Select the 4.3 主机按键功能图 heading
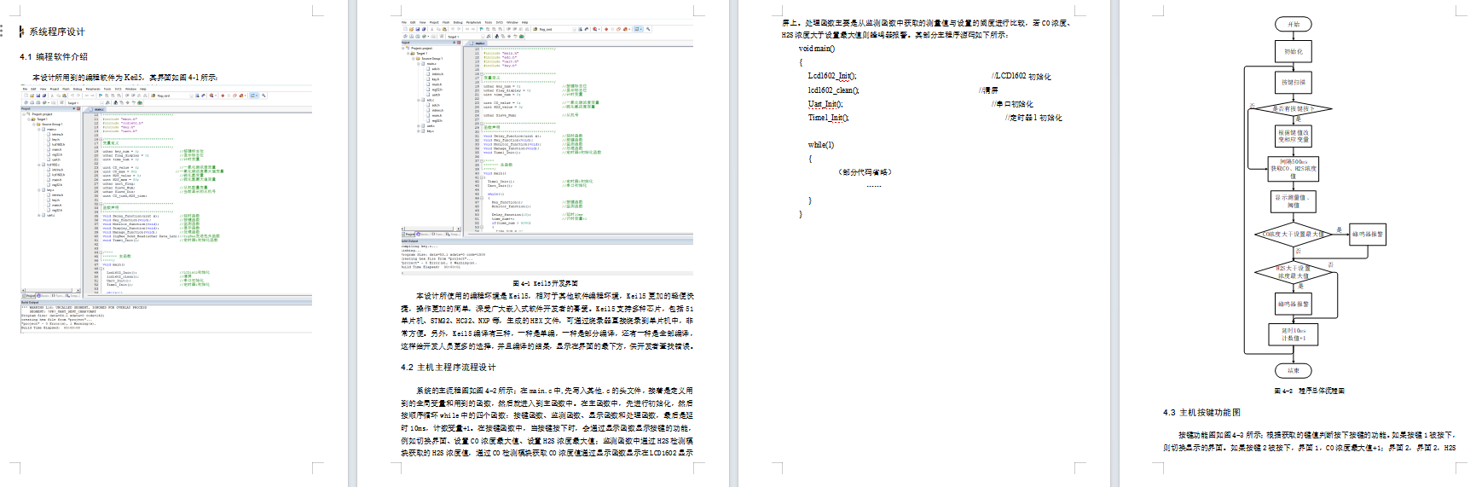The image size is (1476, 487). pyautogui.click(x=1201, y=413)
